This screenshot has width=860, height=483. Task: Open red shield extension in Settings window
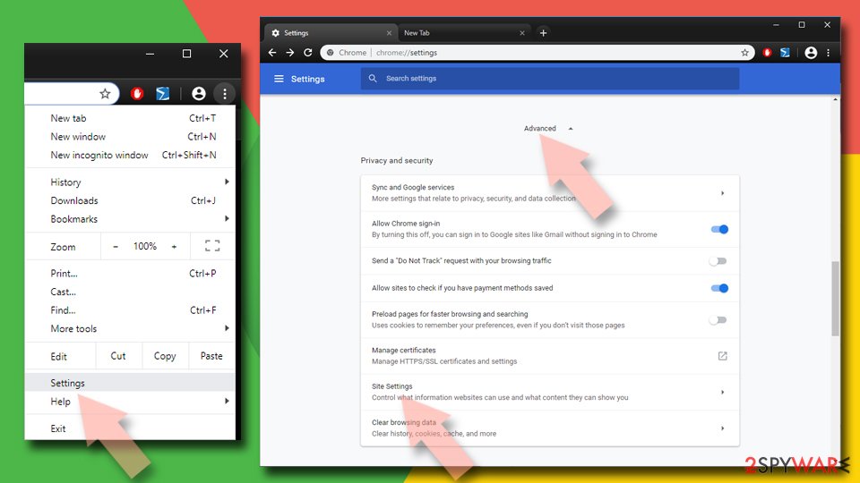click(x=767, y=53)
